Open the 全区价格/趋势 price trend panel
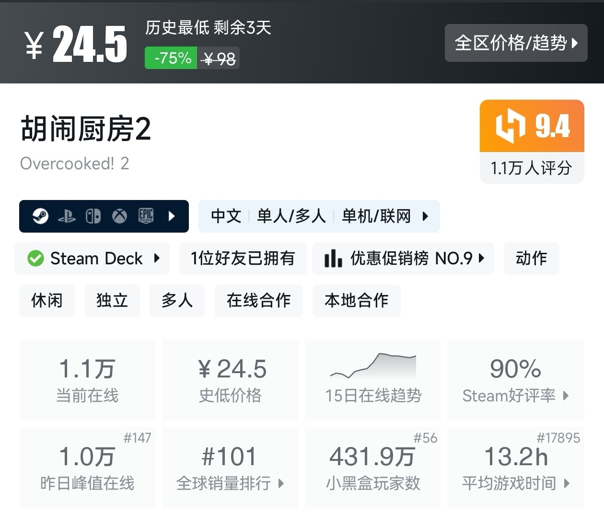This screenshot has height=517, width=604. point(516,43)
